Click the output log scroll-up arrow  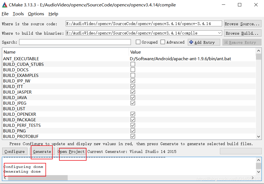click(x=259, y=160)
